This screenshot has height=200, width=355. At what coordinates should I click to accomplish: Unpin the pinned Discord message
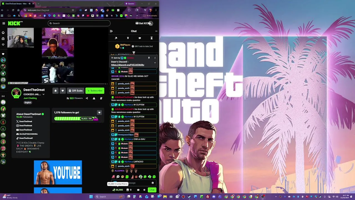pyautogui.click(x=149, y=58)
